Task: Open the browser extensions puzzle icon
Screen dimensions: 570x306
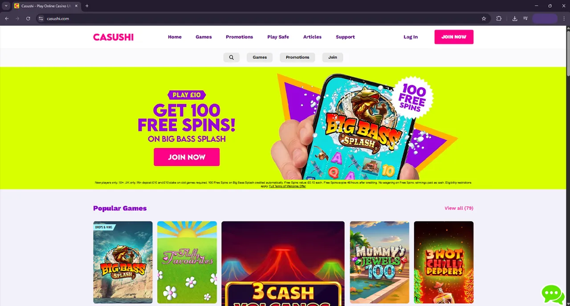Action: (499, 19)
